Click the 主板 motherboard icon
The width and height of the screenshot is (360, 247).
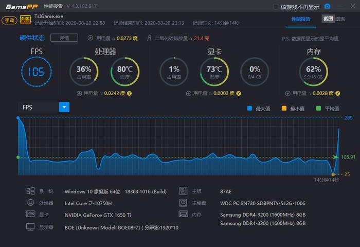[184, 191]
